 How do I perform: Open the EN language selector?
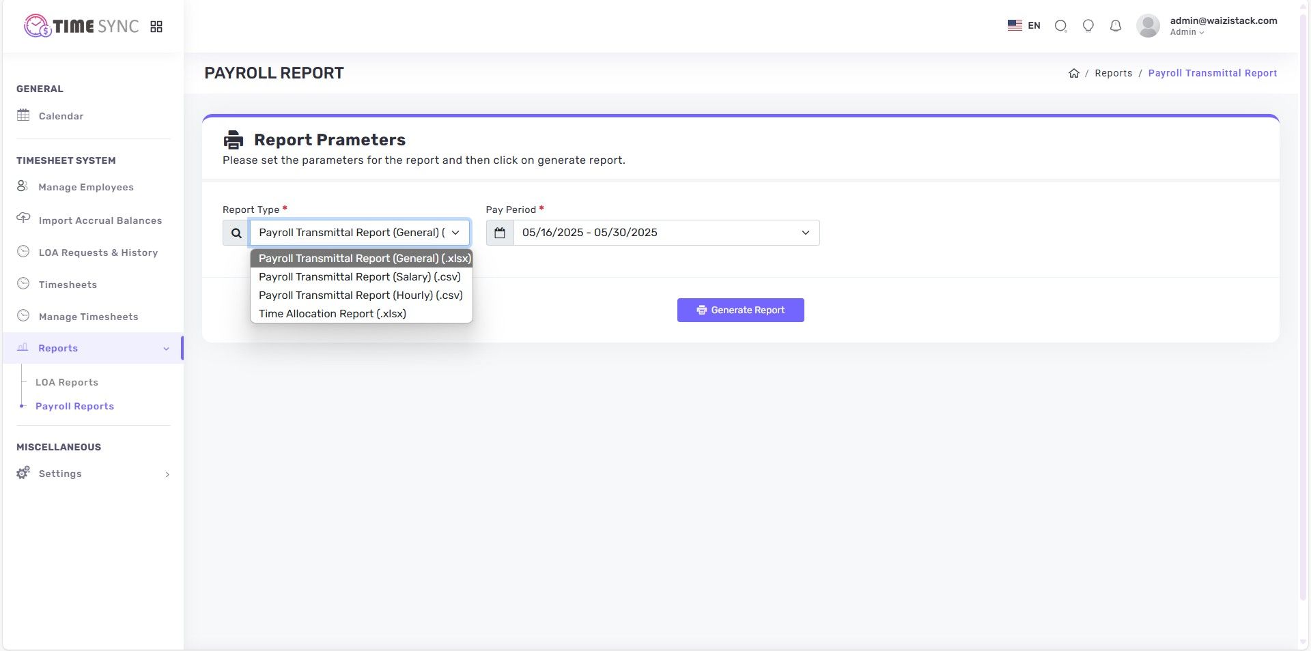tap(1024, 26)
